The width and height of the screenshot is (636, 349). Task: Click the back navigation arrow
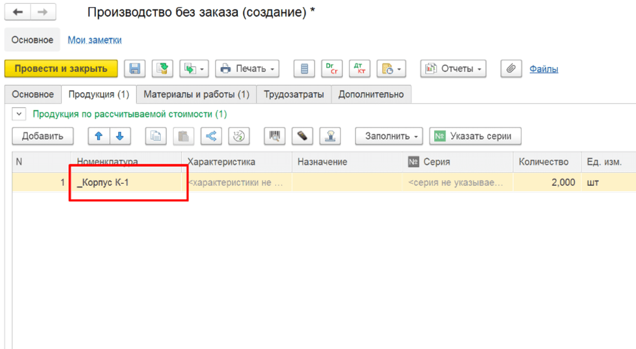(17, 11)
